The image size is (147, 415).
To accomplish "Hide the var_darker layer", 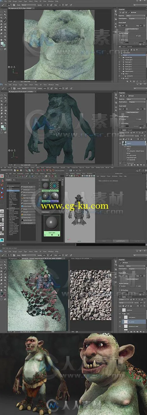I will [x=120, y=322].
